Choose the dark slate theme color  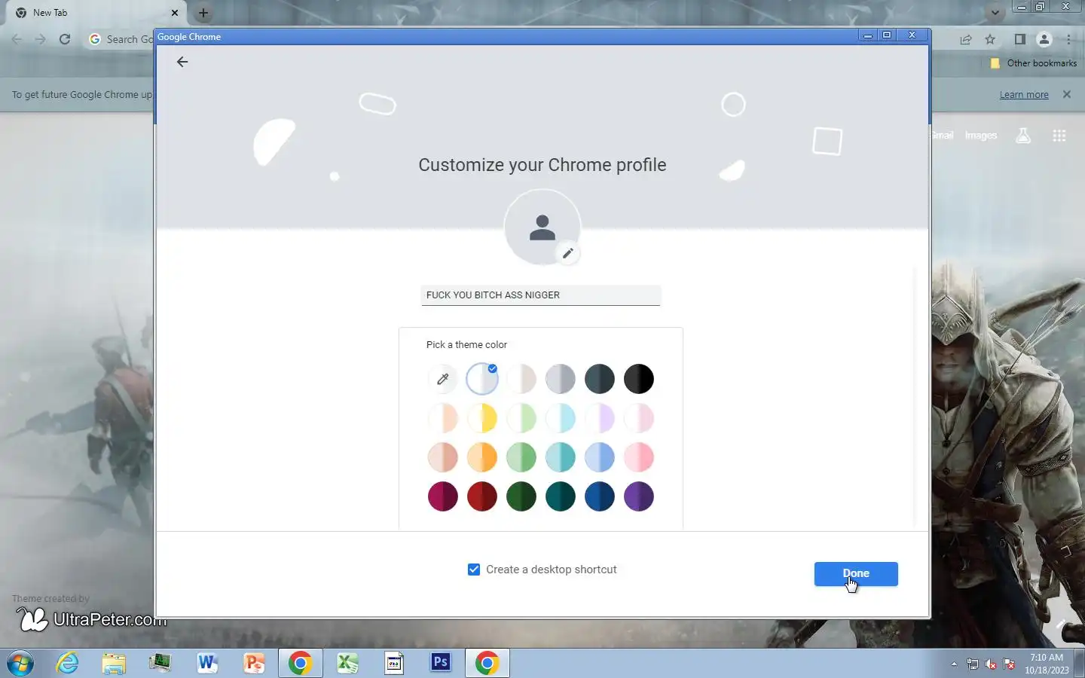(x=600, y=379)
